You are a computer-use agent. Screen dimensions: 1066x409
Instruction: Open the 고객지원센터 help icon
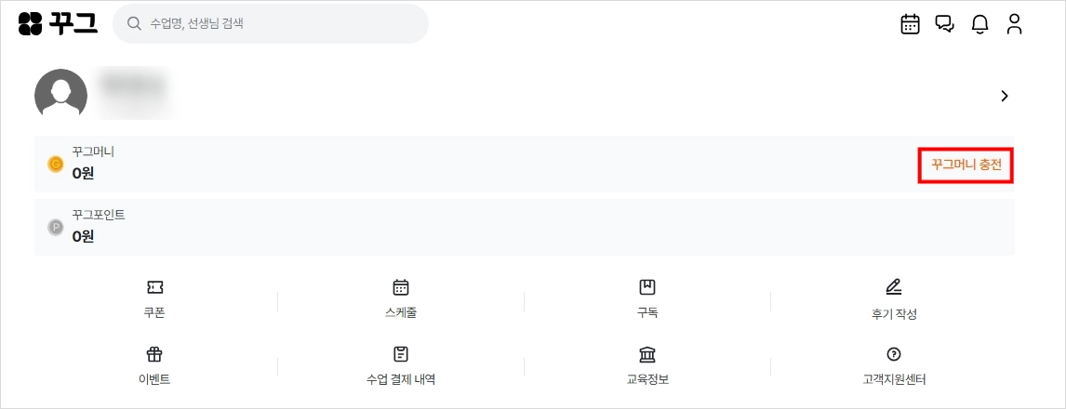point(894,354)
